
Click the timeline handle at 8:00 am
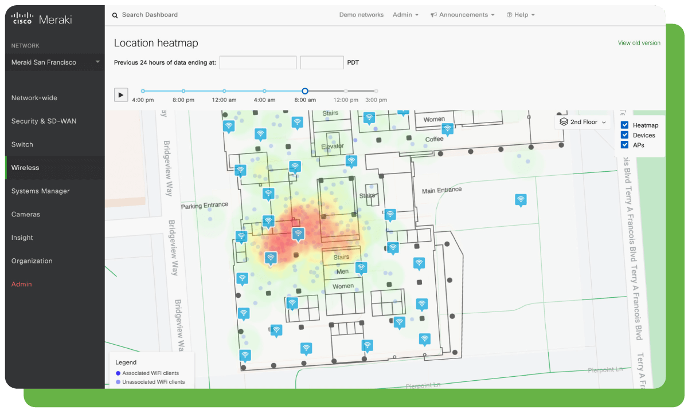[305, 90]
